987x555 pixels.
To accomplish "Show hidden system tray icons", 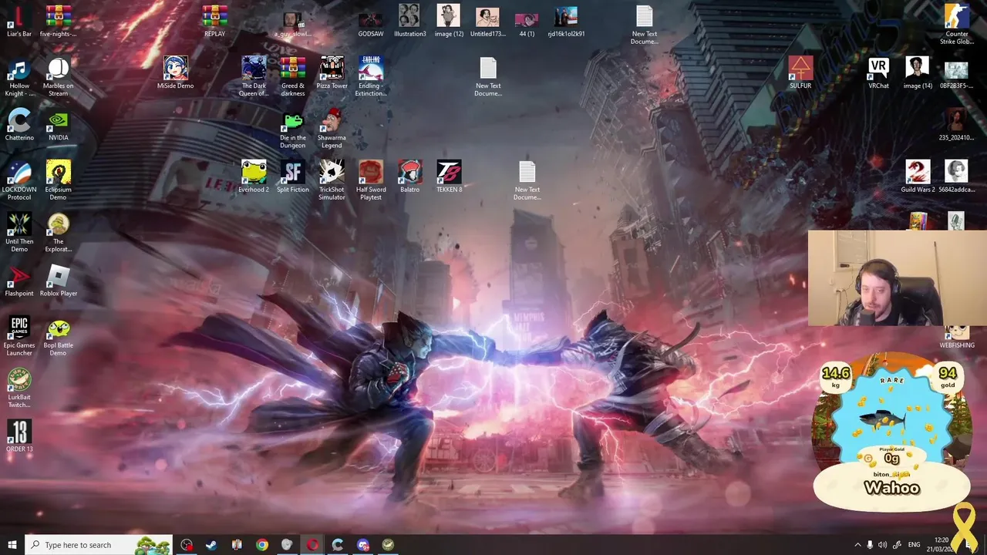I will coord(857,545).
